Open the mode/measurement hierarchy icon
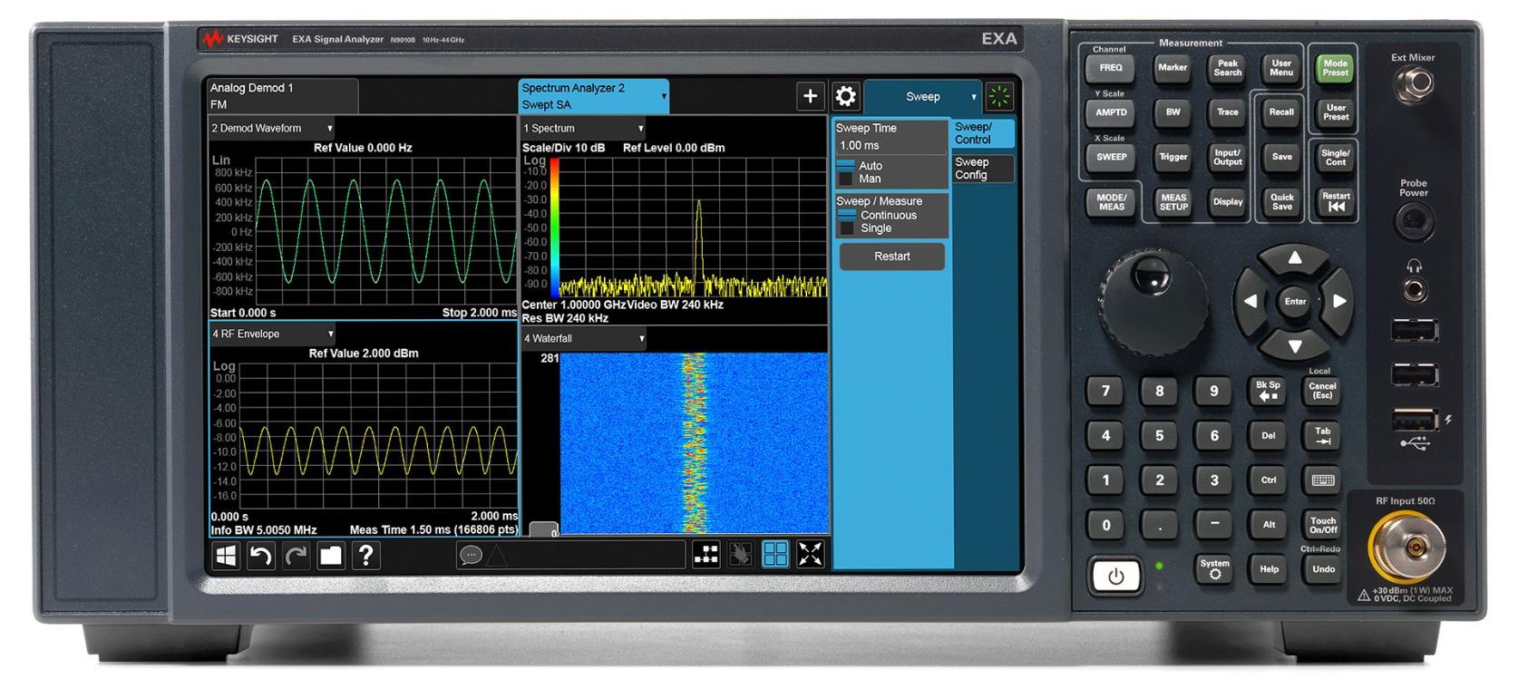 pyautogui.click(x=706, y=555)
